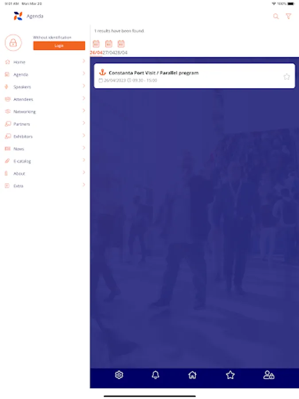Click the orange Login button
Image resolution: width=299 pixels, height=399 pixels.
click(x=59, y=46)
